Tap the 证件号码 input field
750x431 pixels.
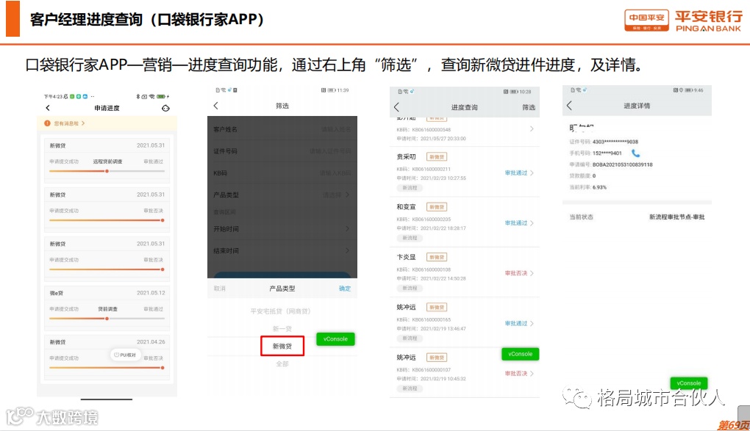click(282, 151)
